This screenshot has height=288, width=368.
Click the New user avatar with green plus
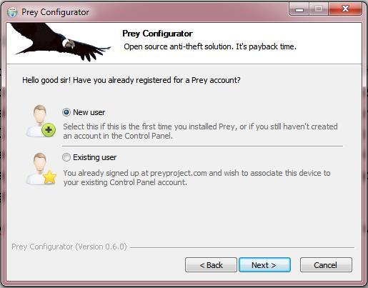41,121
